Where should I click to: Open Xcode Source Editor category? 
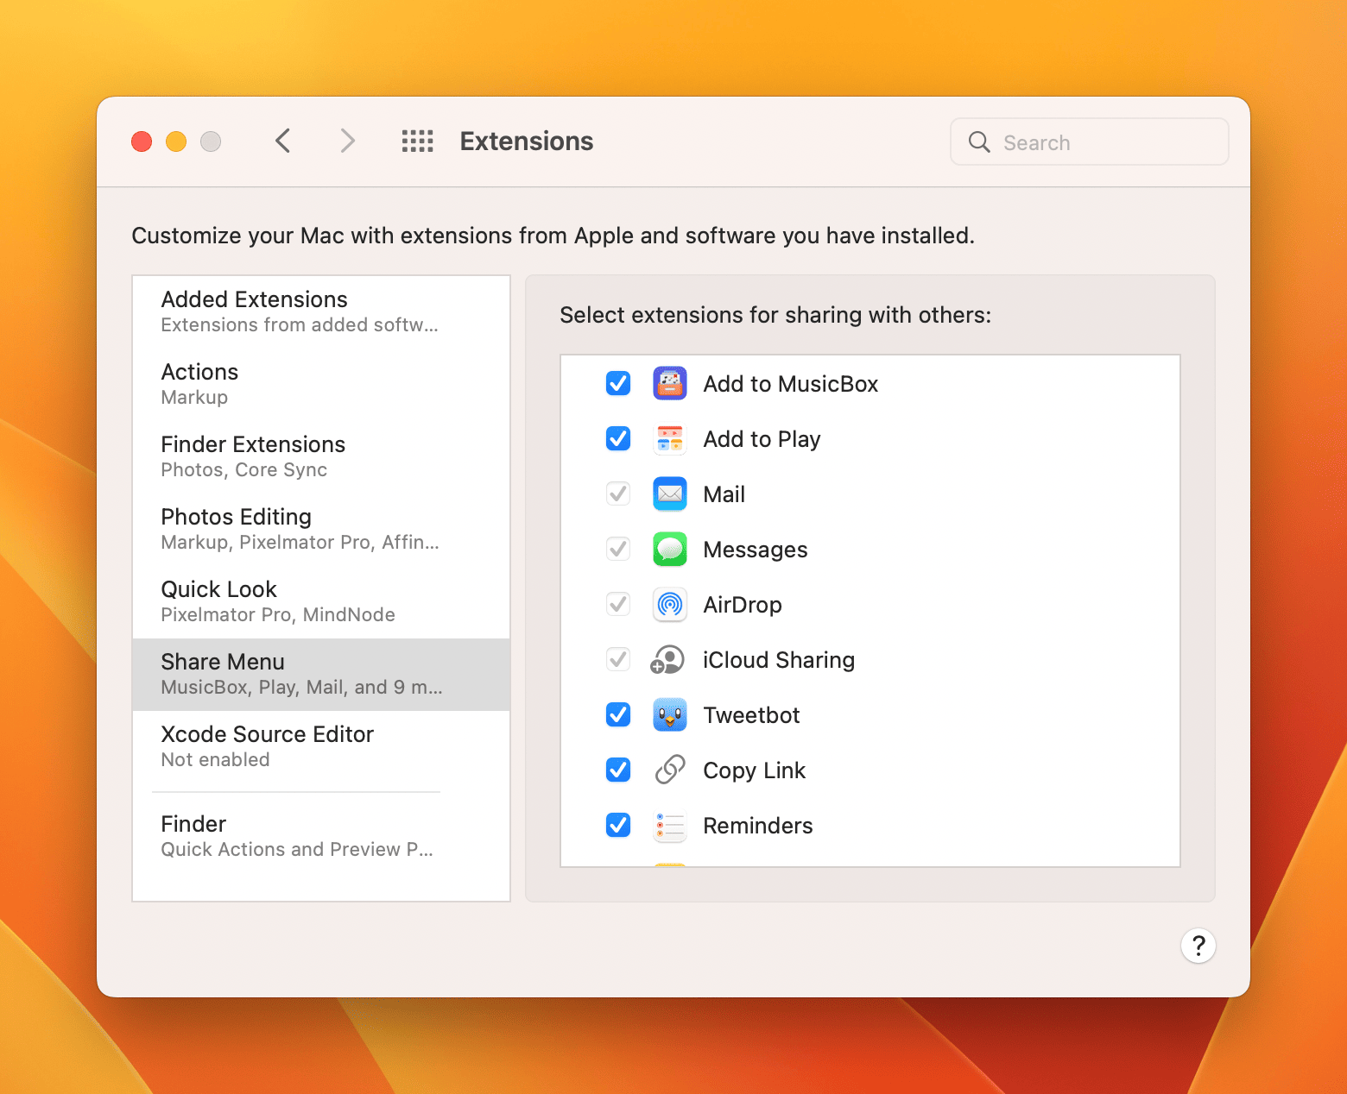(321, 746)
